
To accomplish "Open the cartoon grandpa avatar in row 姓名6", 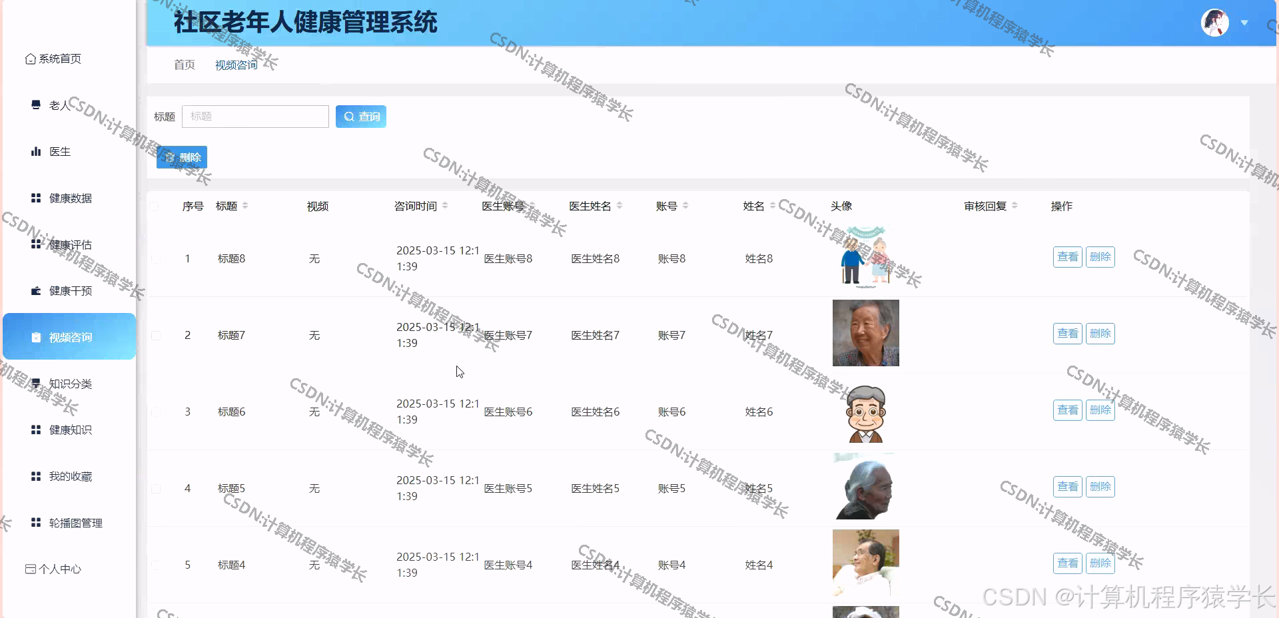I will click(x=866, y=410).
